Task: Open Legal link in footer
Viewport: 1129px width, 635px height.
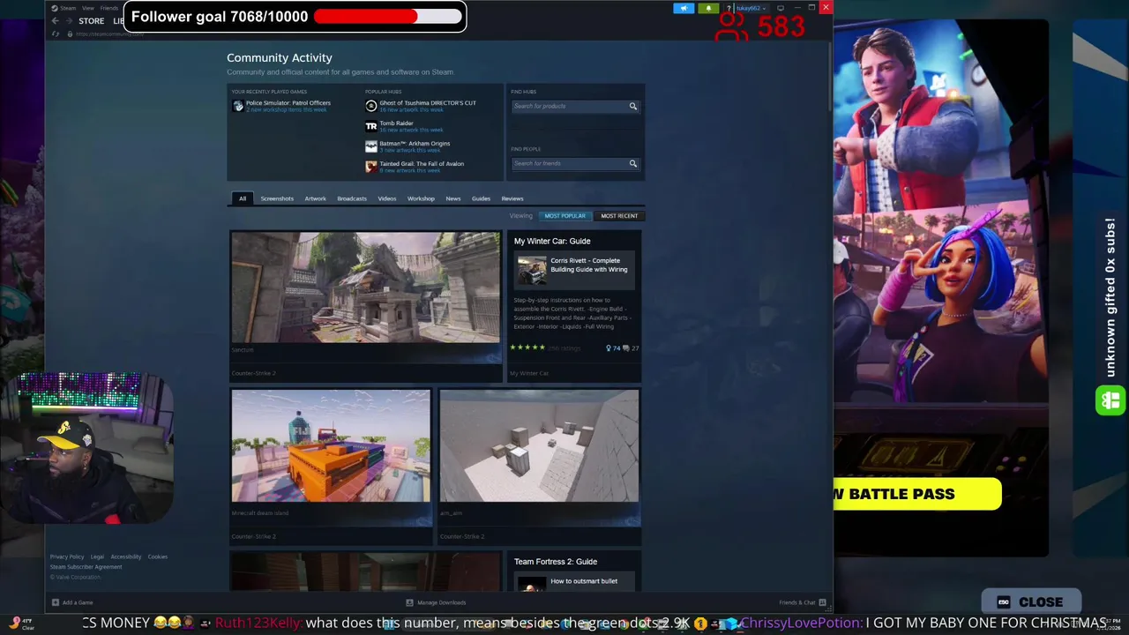Action: click(97, 557)
